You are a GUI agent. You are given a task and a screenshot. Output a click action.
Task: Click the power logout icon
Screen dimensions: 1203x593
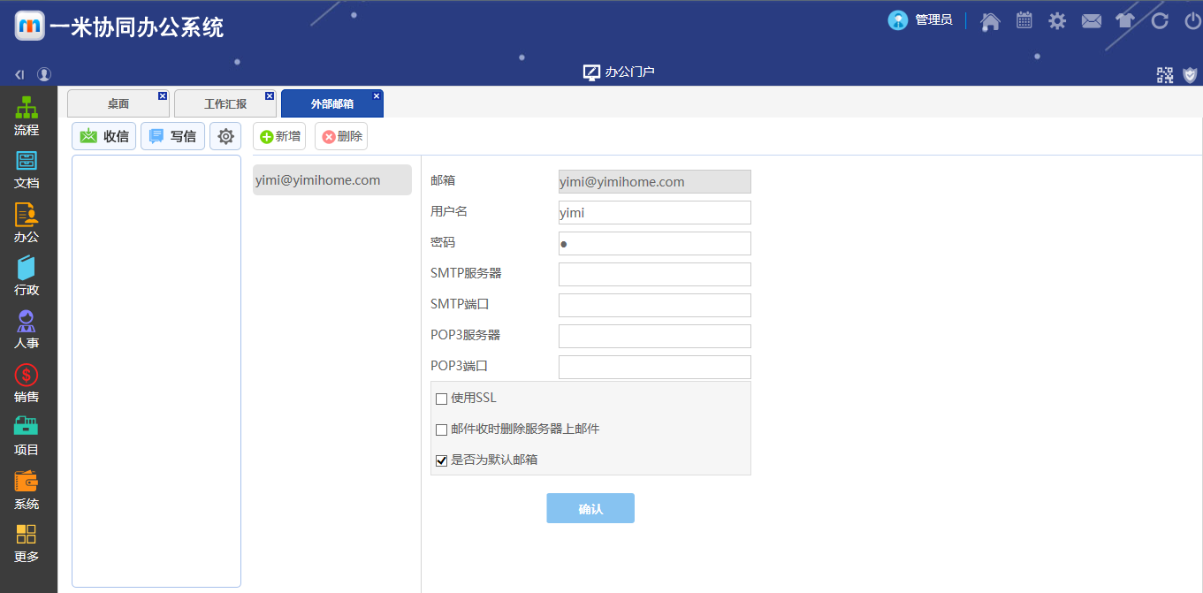point(1192,20)
